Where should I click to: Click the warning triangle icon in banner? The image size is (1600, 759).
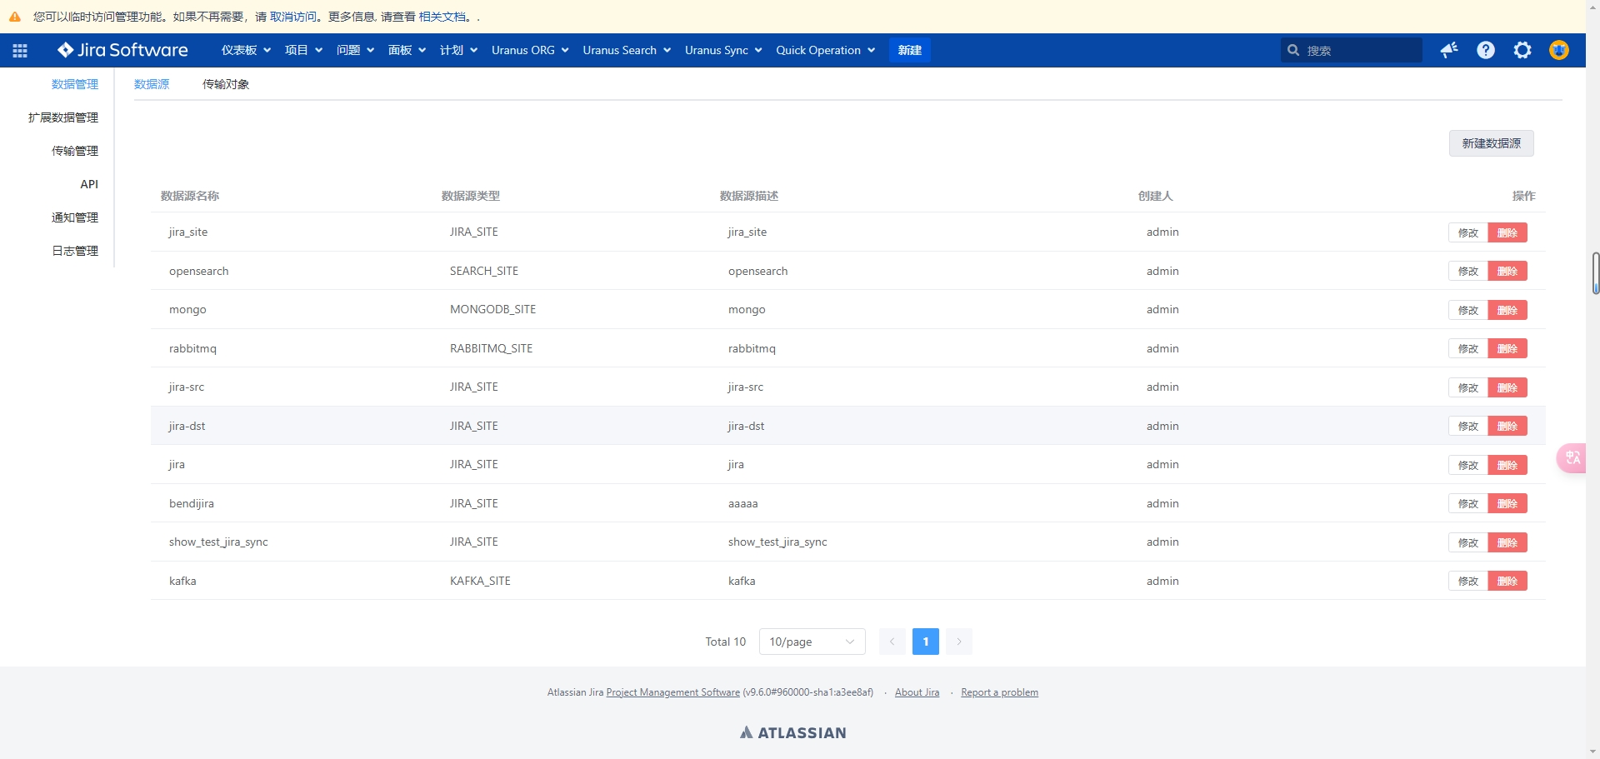click(x=15, y=17)
